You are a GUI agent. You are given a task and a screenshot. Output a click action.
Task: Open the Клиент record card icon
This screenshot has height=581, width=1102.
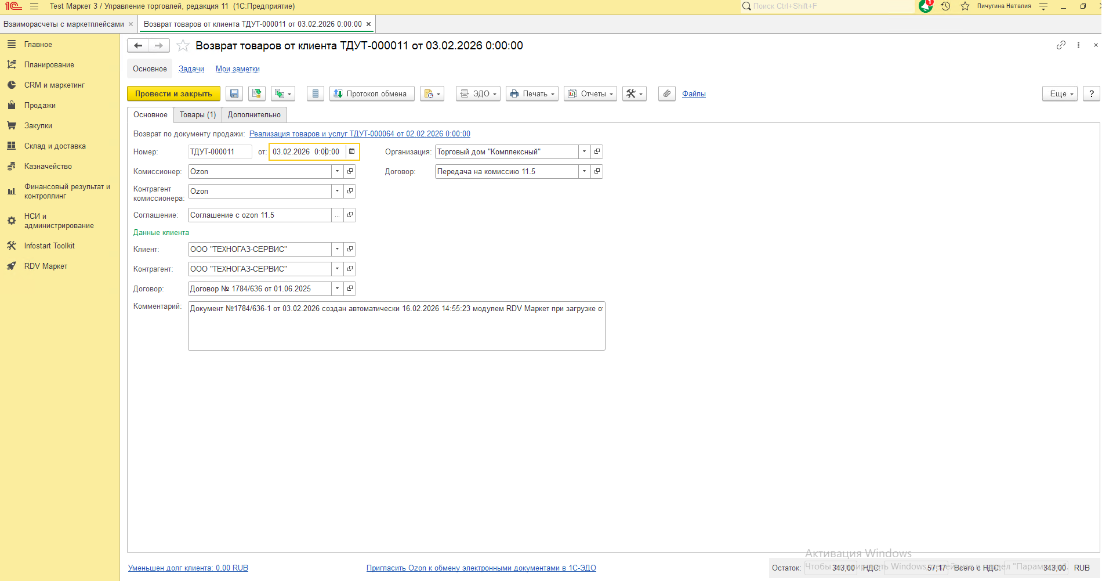coord(350,250)
